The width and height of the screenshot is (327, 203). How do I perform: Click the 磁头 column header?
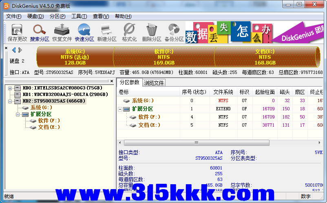click(x=285, y=92)
